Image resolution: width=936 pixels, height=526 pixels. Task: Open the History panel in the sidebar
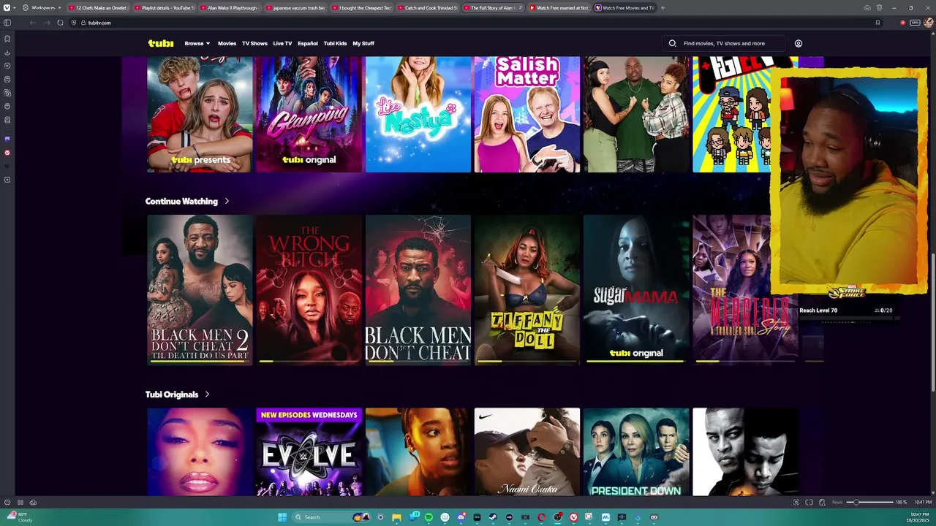coord(7,66)
